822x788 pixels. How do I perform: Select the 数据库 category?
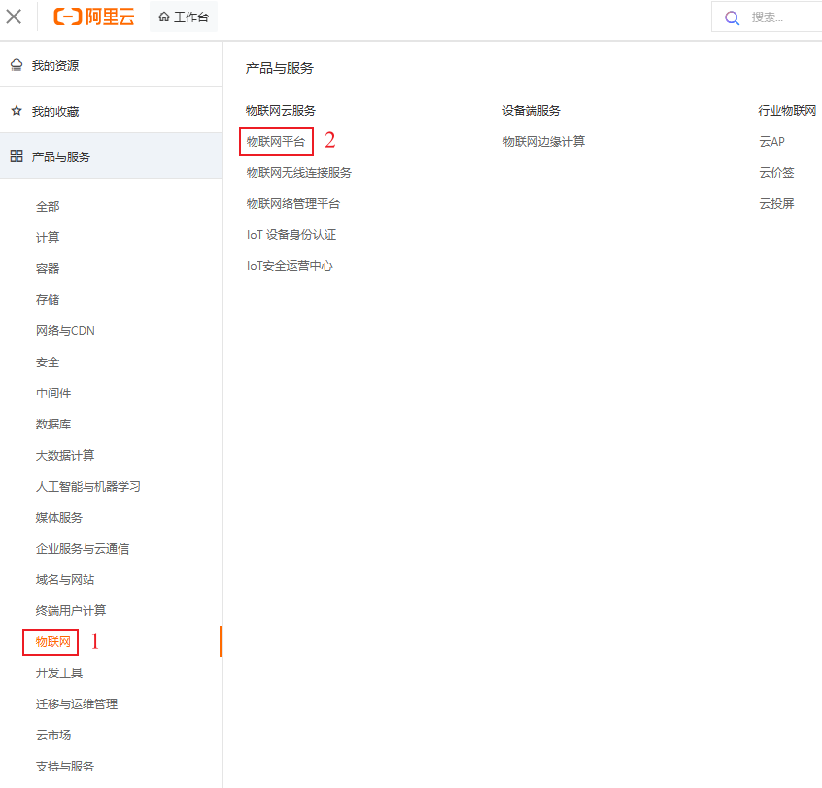52,424
